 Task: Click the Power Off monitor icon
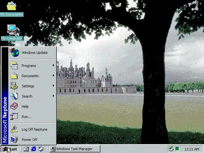tap(14, 139)
